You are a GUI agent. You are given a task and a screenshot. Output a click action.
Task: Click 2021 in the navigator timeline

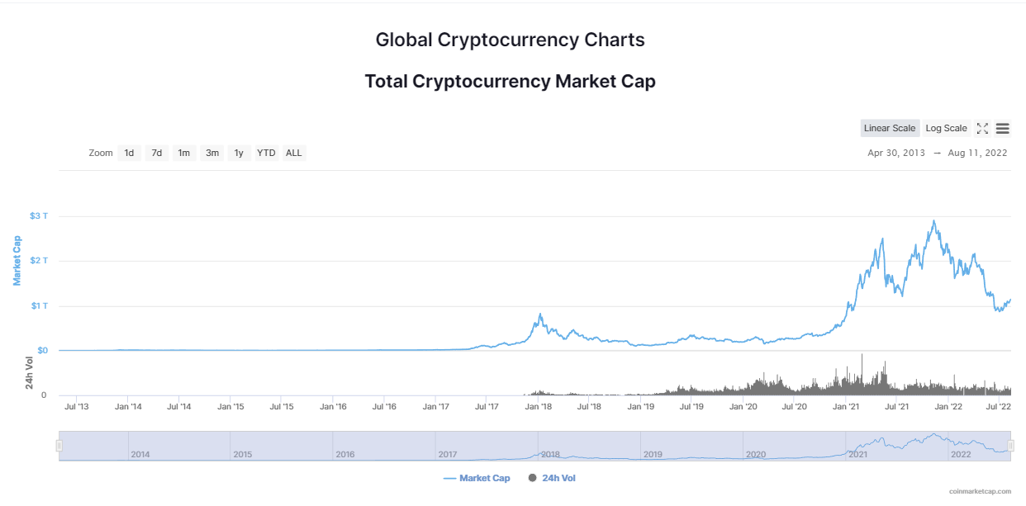[x=857, y=454]
